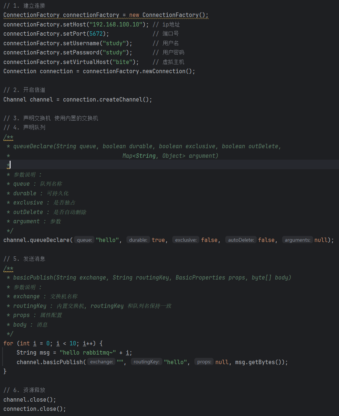Click the comment "// 2. 开启信道"
Screen dimensions: 339x416
pyautogui.click(x=24, y=90)
